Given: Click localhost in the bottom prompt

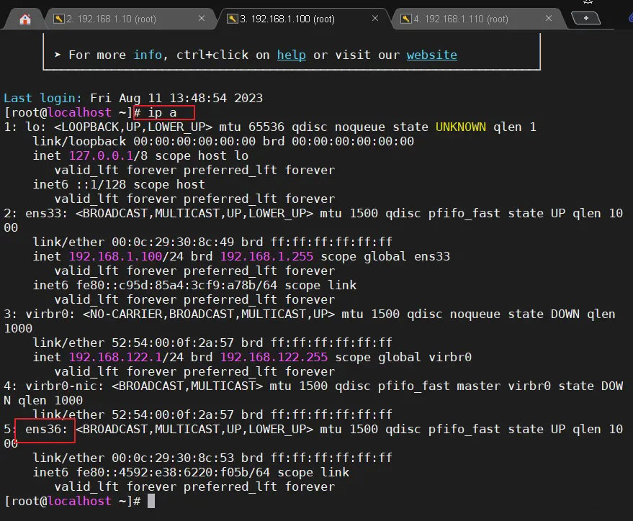Looking at the screenshot, I should tap(79, 501).
